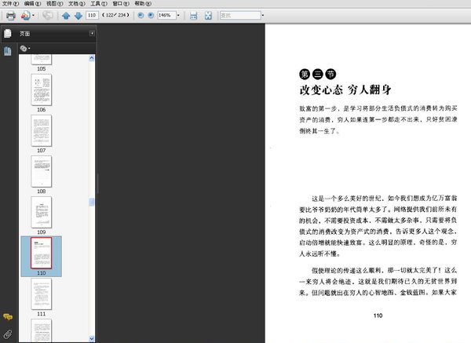
Task: Open the thumbnail options gear dropdown
Action: (25, 48)
